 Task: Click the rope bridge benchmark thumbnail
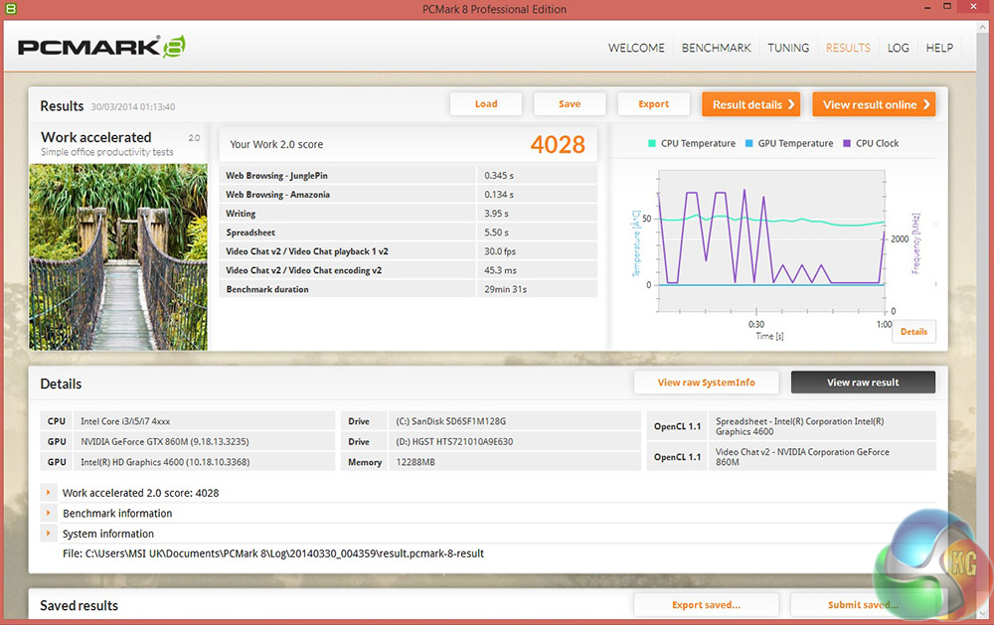118,256
